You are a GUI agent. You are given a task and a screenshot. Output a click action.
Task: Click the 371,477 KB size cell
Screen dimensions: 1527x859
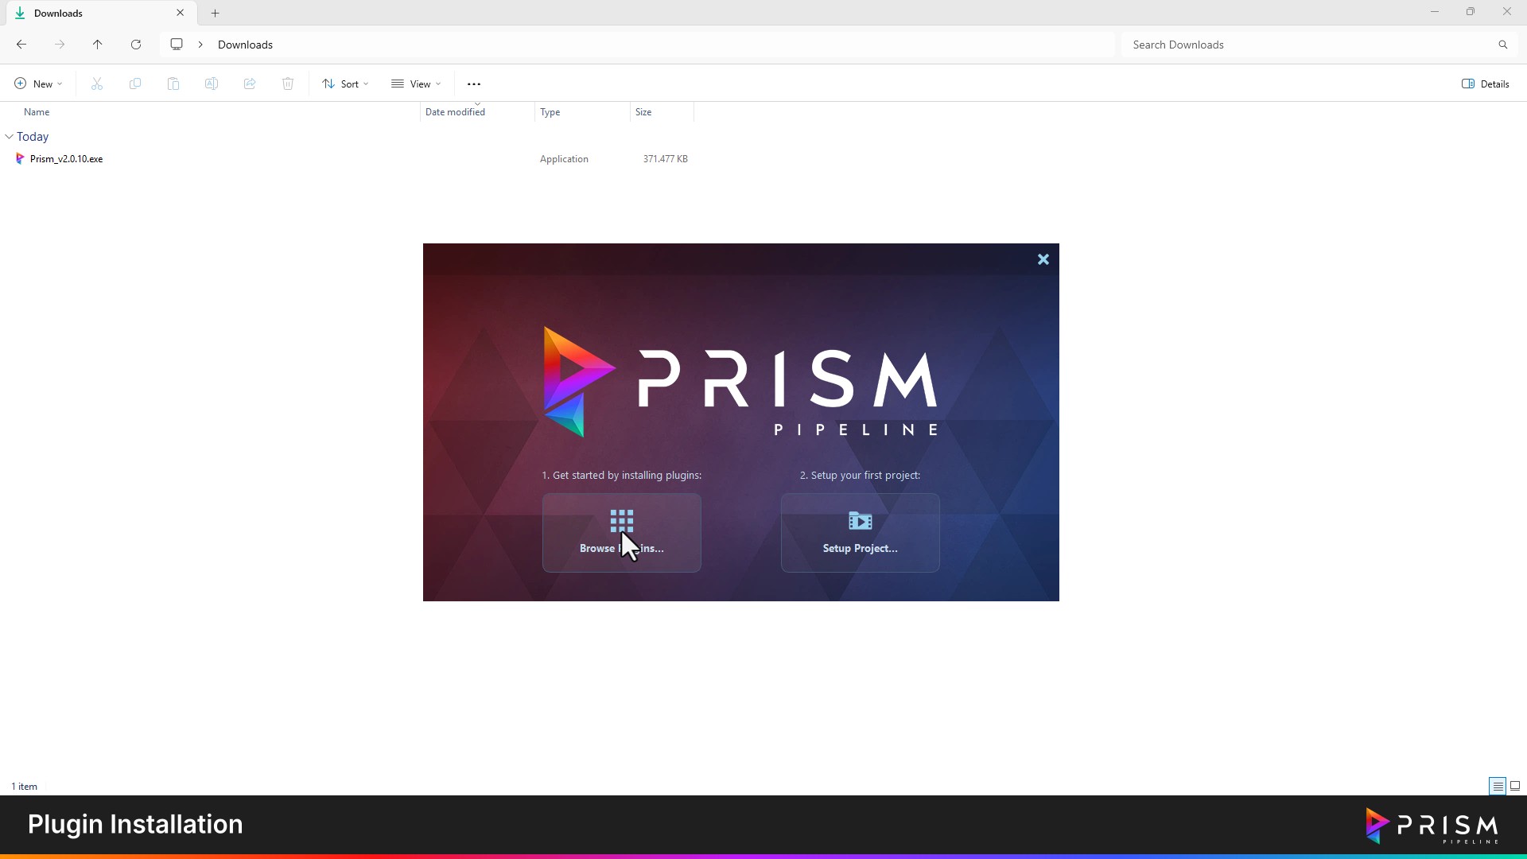(x=665, y=159)
